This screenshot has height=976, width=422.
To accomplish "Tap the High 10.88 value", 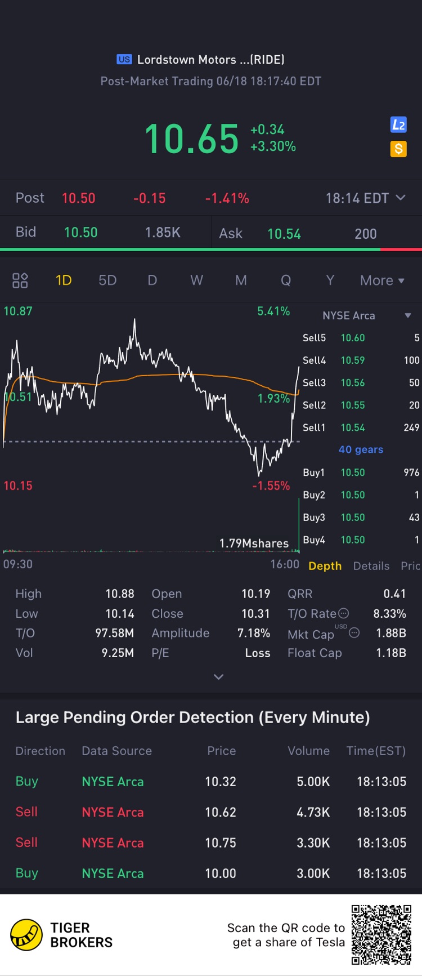I will [x=120, y=594].
